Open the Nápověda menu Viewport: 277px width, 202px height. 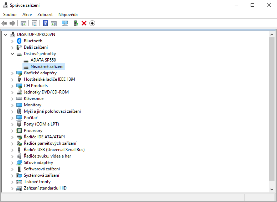pyautogui.click(x=68, y=15)
